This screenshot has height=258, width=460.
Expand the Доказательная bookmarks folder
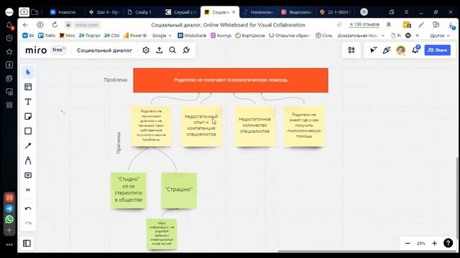(x=361, y=35)
